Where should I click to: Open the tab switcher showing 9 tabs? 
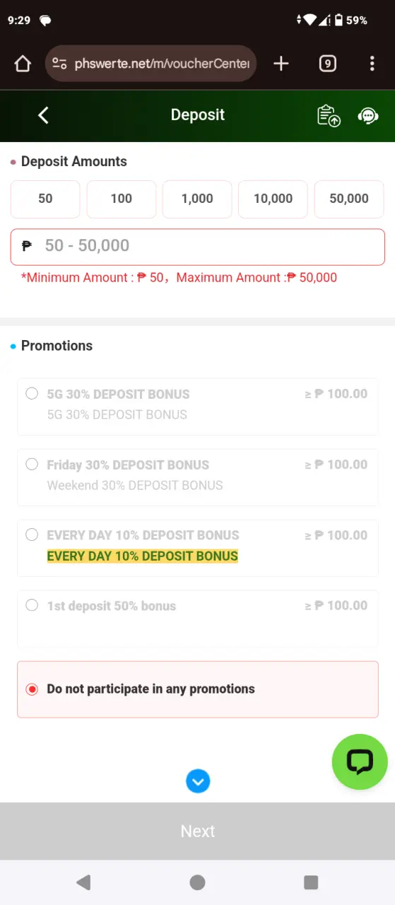[327, 64]
